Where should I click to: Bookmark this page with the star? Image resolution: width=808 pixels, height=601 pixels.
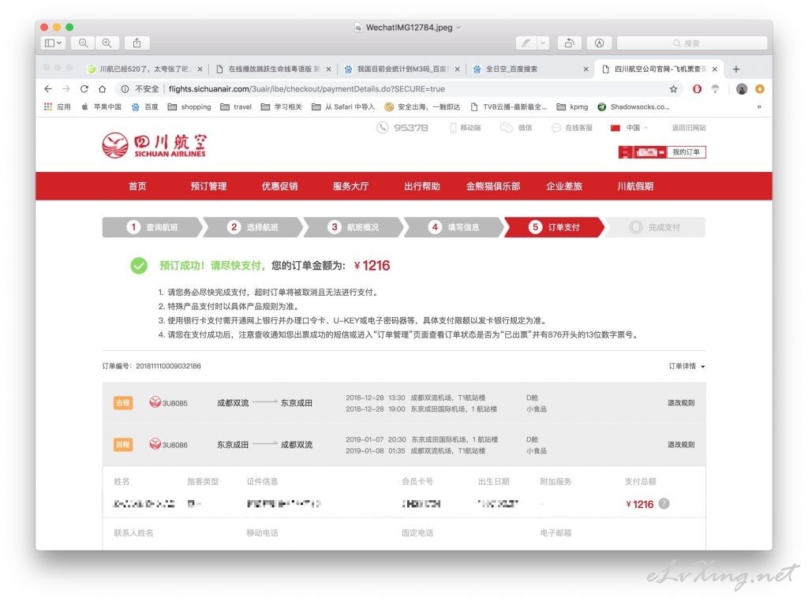[x=674, y=89]
